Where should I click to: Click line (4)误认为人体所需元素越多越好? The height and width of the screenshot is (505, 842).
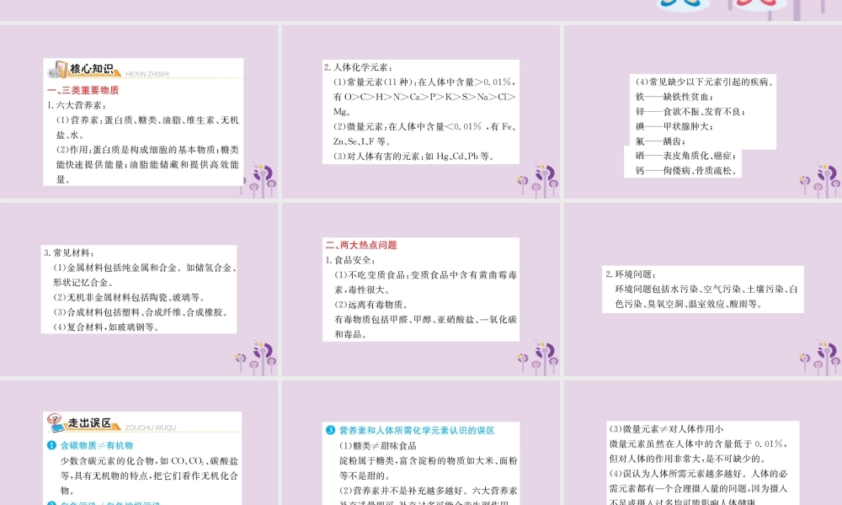(x=698, y=473)
